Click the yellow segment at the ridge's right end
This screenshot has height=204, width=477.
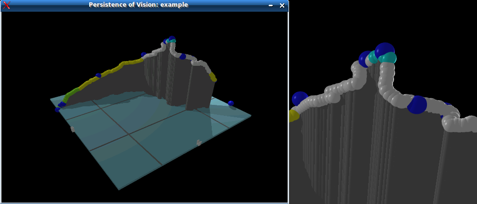tap(212, 77)
